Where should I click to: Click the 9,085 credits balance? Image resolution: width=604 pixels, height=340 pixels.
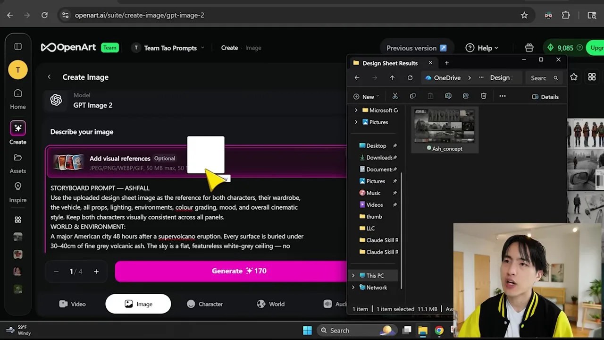(x=564, y=48)
